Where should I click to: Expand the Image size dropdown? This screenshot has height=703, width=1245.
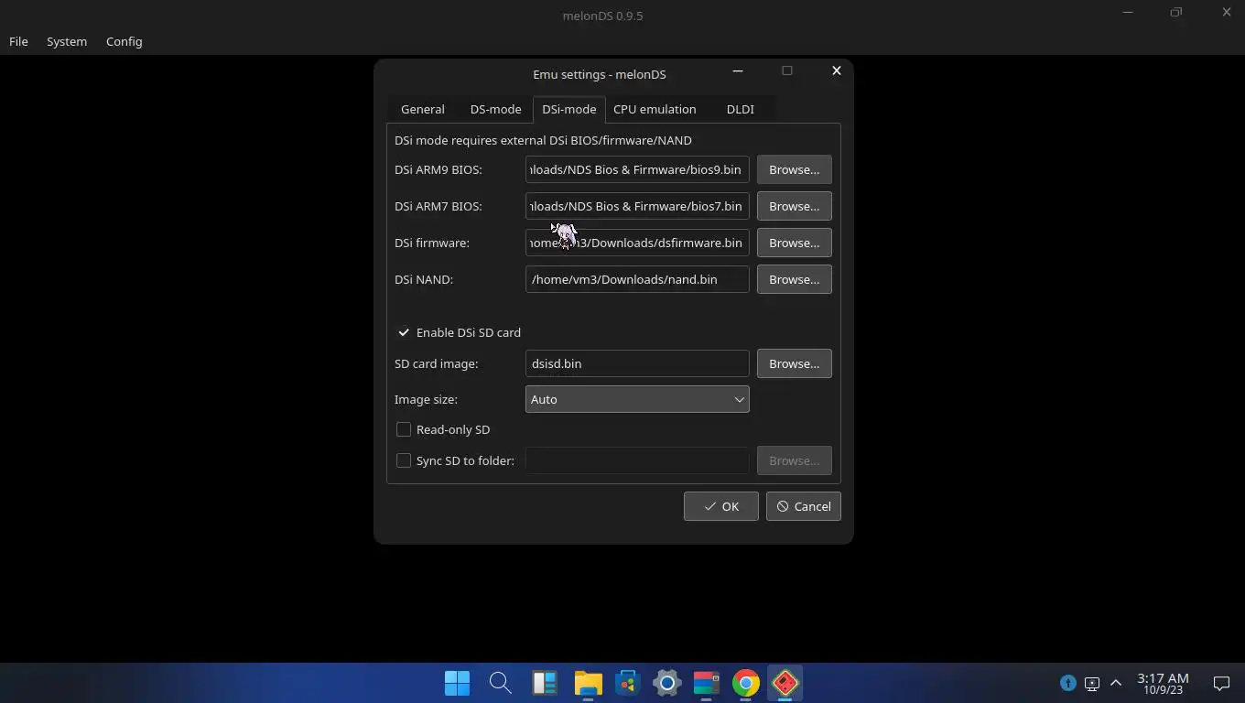point(637,399)
